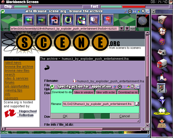173x138 pixels.
Task: Open the bookmarks dropdown arrow beside Add
Action: pyautogui.click(x=127, y=29)
